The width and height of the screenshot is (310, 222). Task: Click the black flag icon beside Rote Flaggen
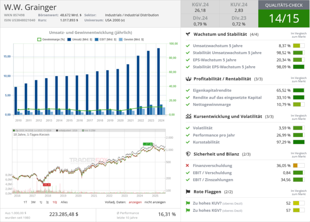pyautogui.click(x=188, y=191)
